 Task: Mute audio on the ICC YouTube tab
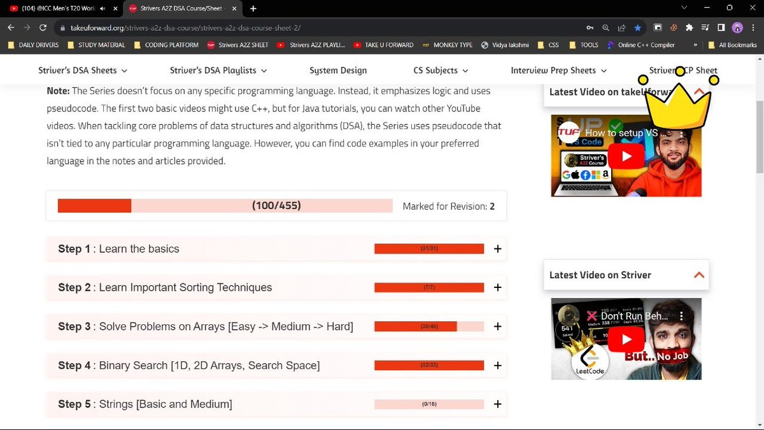click(102, 9)
